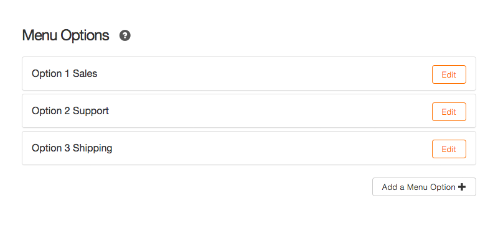Edit the Option 1 Sales entry
The width and height of the screenshot is (498, 252).
(449, 74)
